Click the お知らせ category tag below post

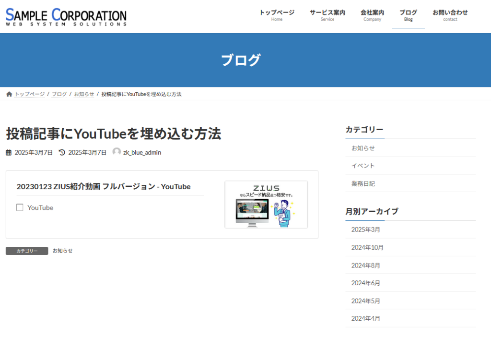coord(63,251)
